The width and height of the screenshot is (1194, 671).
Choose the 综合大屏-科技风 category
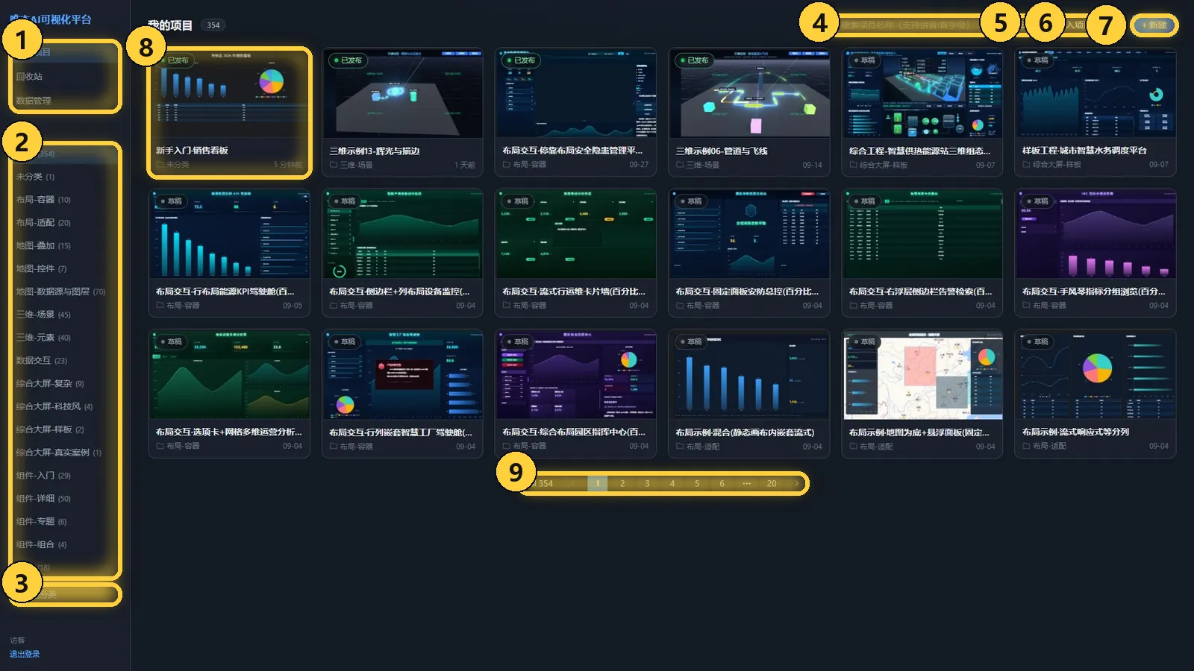tap(65, 407)
